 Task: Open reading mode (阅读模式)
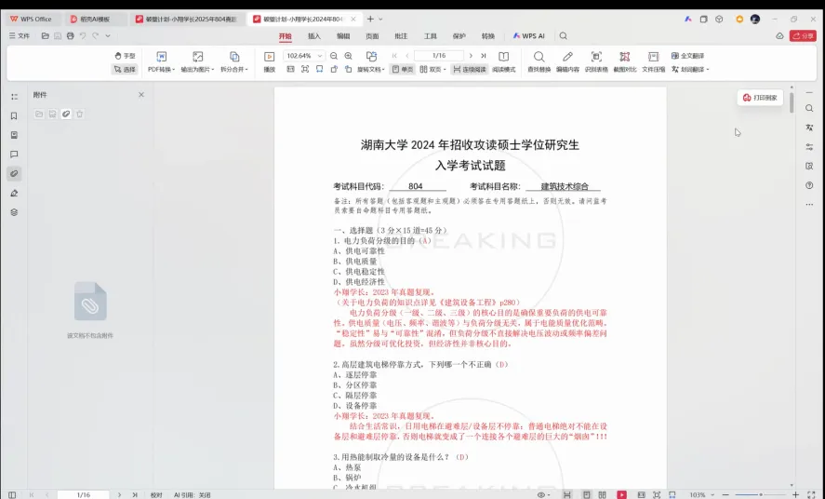tap(503, 62)
